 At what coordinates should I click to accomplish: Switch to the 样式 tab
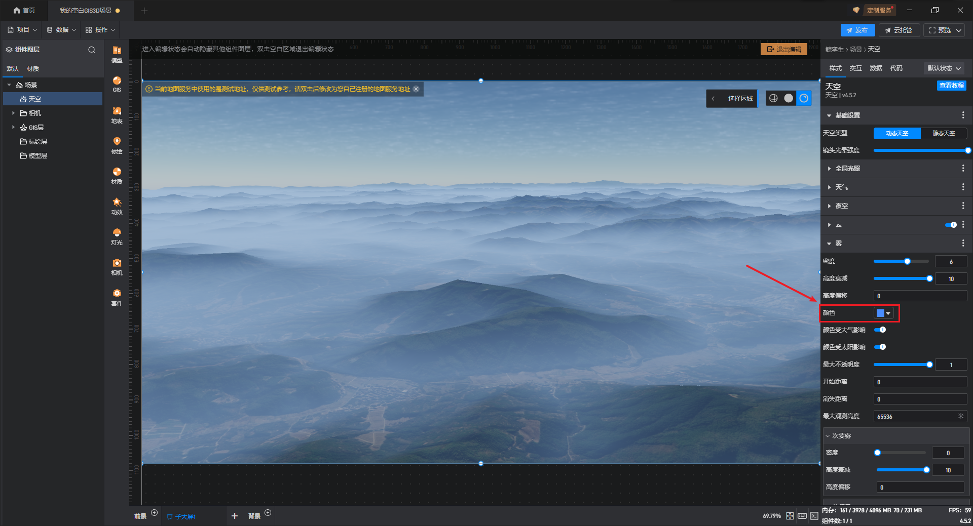click(835, 68)
